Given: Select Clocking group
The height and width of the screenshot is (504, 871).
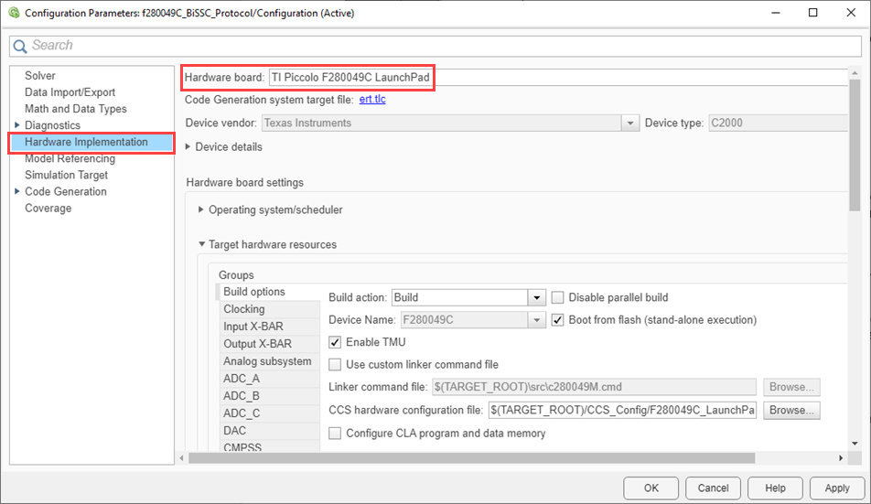Looking at the screenshot, I should click(x=269, y=309).
